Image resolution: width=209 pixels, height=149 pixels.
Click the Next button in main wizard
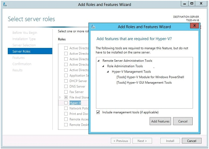click(142, 141)
